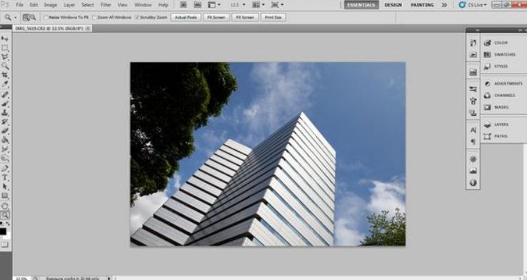Switch to Painting workspace
Image resolution: width=527 pixels, height=280 pixels.
pyautogui.click(x=422, y=5)
